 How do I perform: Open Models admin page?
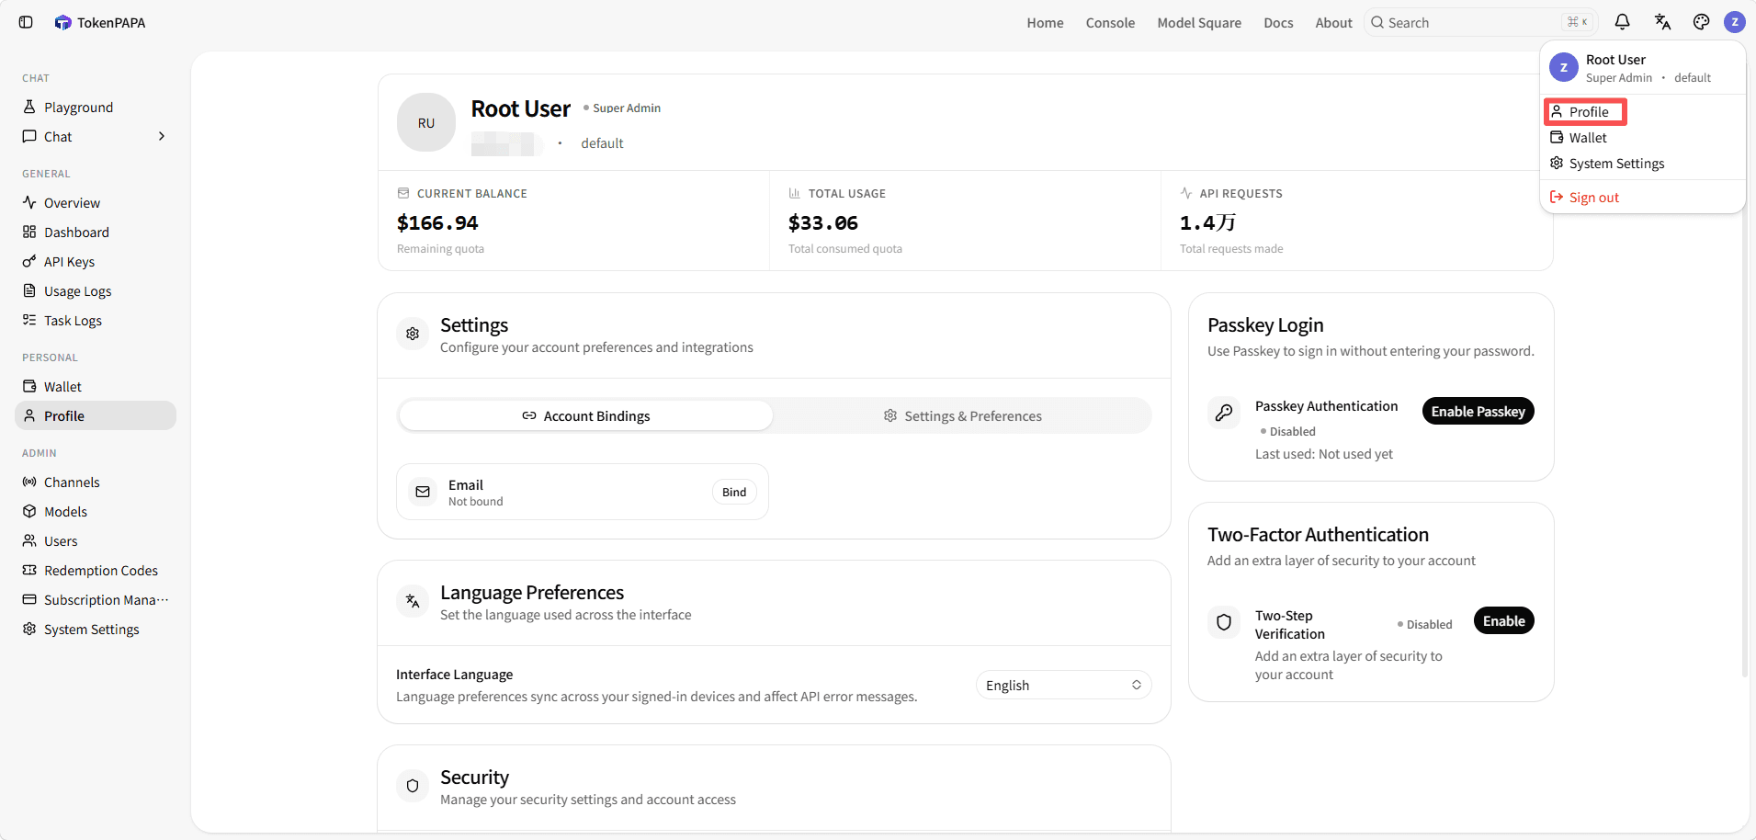96,512
